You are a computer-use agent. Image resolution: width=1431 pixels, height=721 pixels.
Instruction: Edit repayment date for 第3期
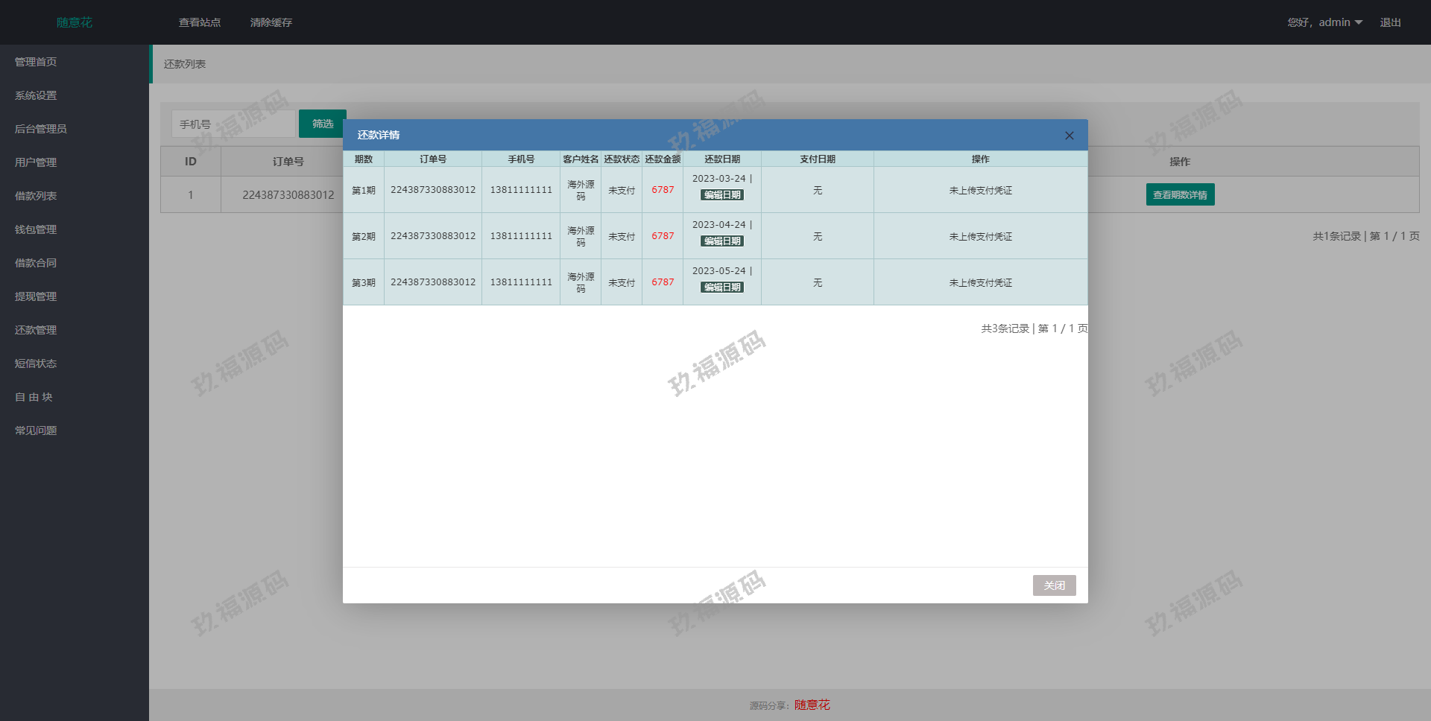pyautogui.click(x=722, y=288)
